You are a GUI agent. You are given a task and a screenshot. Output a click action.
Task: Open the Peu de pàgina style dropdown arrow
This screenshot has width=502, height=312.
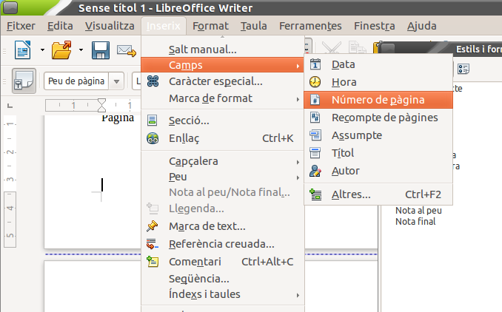(116, 81)
